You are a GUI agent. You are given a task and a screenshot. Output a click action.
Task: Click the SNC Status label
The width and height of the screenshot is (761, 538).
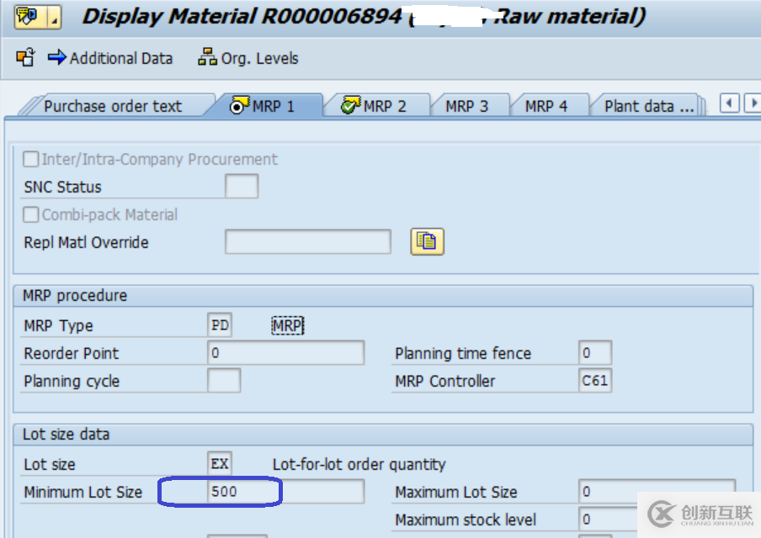(62, 187)
